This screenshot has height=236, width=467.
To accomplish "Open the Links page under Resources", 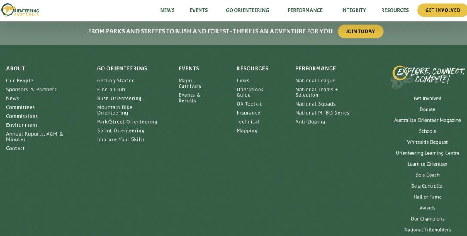I will (243, 81).
